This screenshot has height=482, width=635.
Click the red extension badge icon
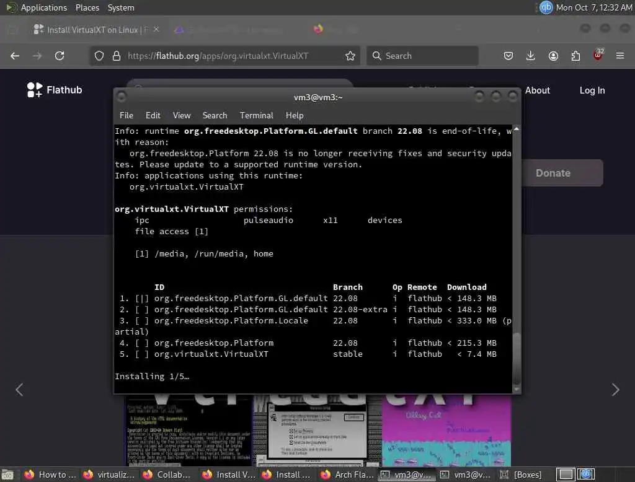598,55
